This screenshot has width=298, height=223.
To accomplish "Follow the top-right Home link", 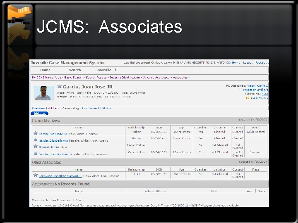I will tap(236, 63).
